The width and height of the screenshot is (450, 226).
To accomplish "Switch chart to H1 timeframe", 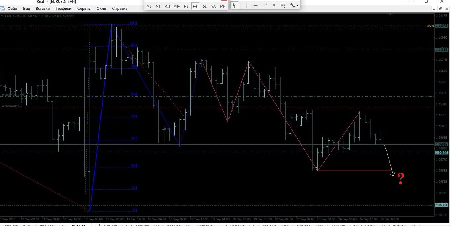I will [186, 6].
